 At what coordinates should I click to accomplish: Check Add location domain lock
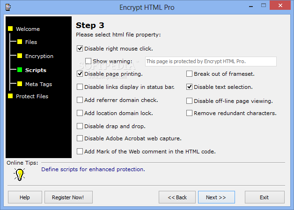click(80, 113)
